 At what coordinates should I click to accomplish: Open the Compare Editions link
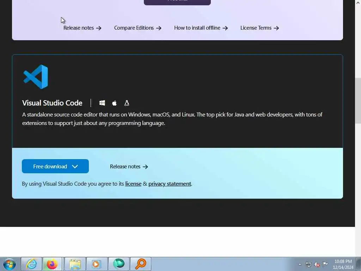tap(138, 28)
